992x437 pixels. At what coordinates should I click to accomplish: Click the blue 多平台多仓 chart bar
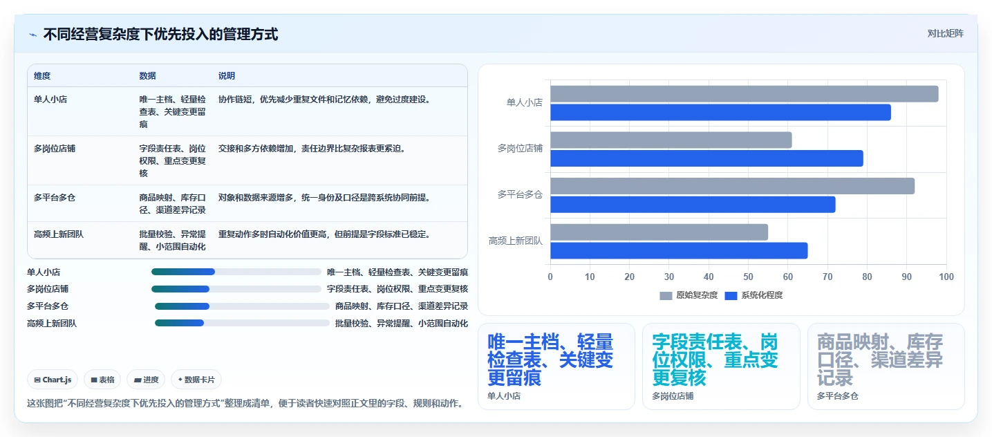(693, 205)
